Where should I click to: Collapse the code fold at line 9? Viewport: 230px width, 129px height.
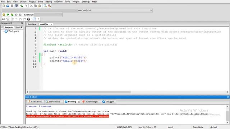pos(42,54)
